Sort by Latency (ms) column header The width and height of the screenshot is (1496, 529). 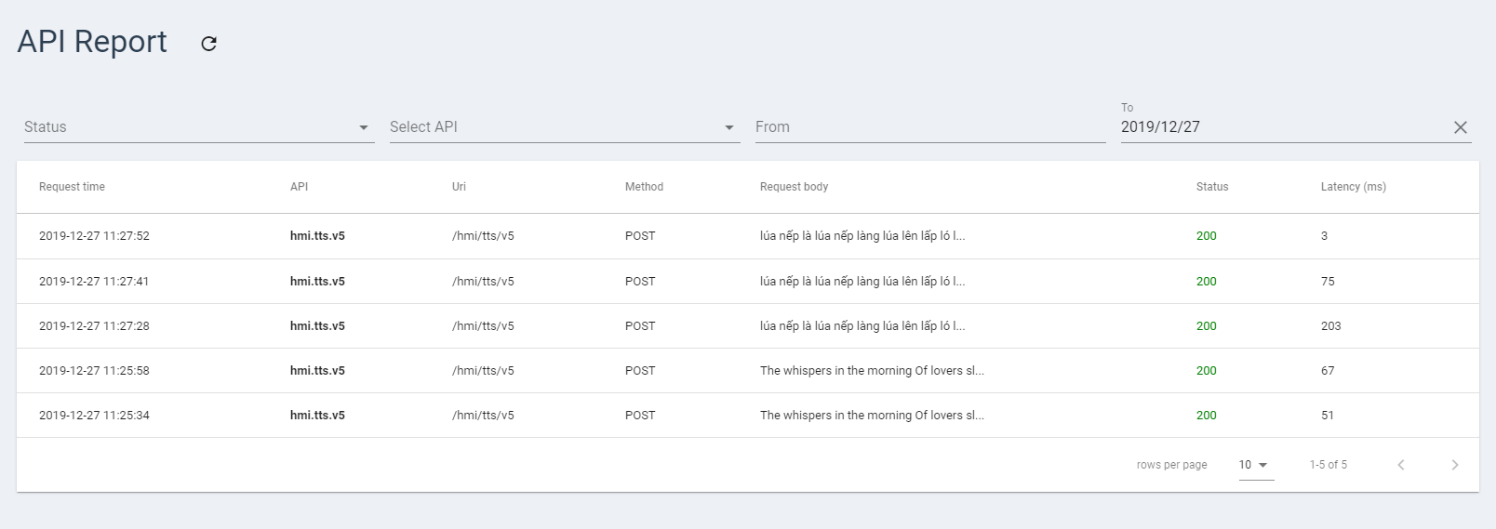pos(1354,187)
